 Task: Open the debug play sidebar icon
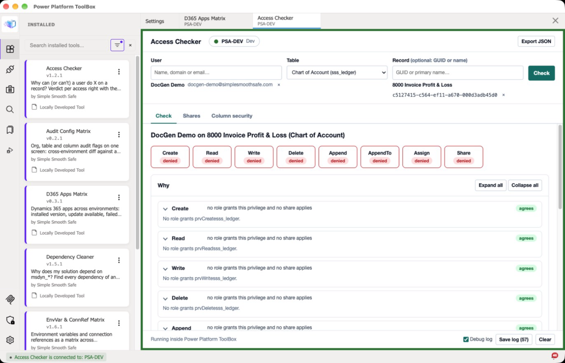tap(10, 150)
